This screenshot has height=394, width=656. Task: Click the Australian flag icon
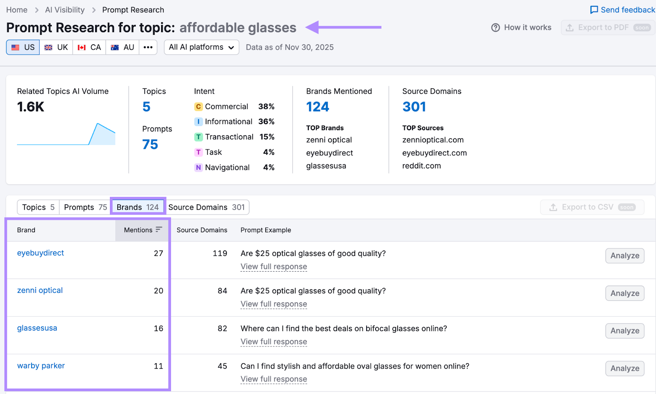(x=115, y=47)
